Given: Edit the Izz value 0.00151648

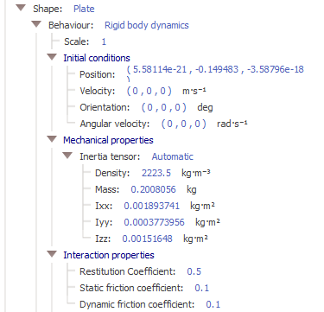Looking at the screenshot, I should 147,239.
